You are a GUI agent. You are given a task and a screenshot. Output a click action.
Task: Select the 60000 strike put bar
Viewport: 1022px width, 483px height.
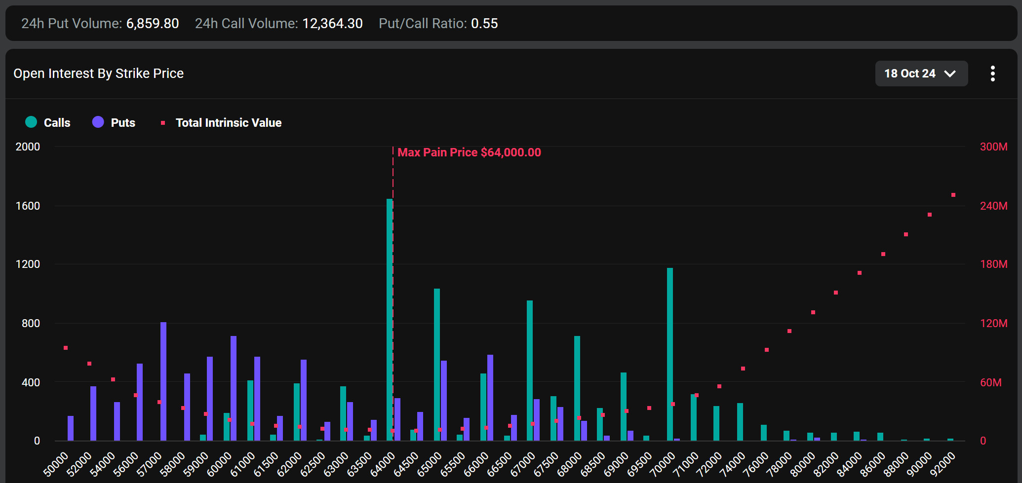(x=234, y=388)
